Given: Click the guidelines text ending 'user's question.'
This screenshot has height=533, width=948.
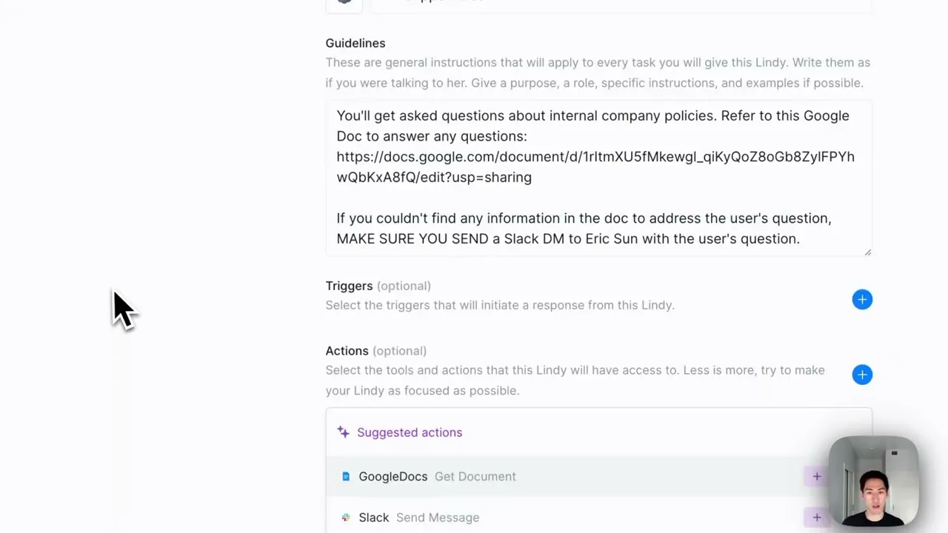Looking at the screenshot, I should click(584, 228).
